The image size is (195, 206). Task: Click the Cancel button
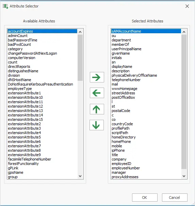point(175,198)
